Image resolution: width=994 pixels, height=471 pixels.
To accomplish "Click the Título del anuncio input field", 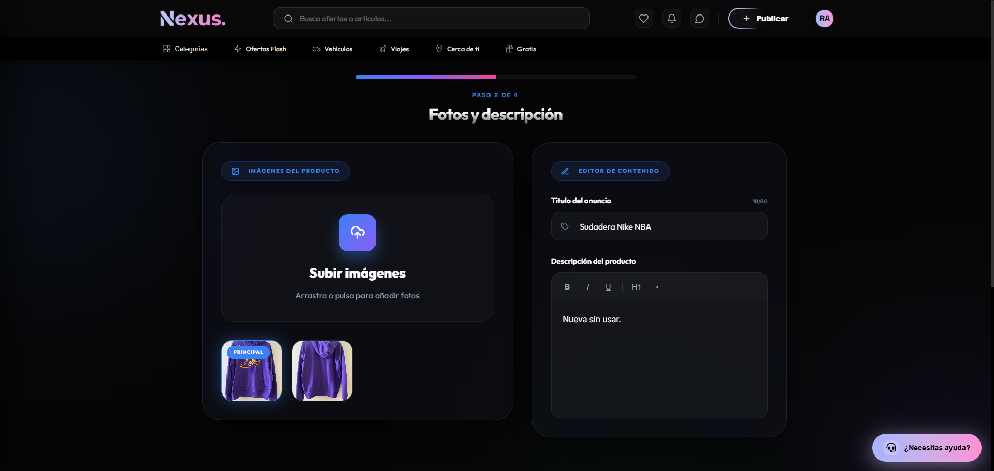I will 659,226.
